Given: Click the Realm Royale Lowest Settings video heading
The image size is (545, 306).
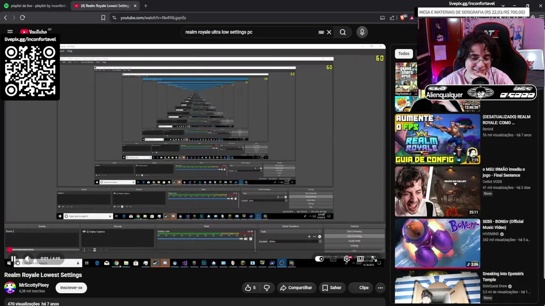Looking at the screenshot, I should click(43, 275).
